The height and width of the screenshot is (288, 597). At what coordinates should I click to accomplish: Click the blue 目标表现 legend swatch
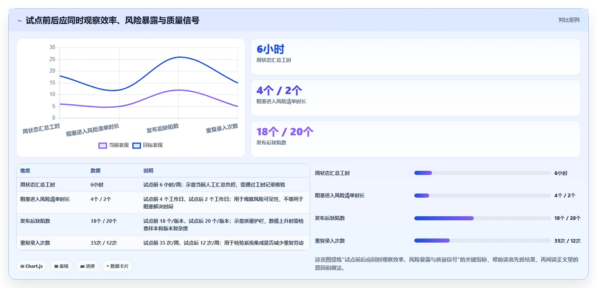(136, 145)
